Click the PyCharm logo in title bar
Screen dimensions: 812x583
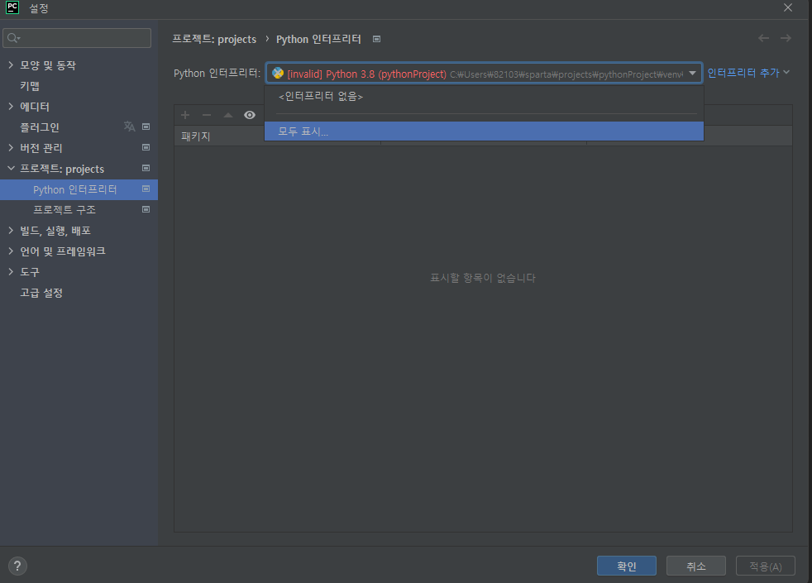point(12,7)
